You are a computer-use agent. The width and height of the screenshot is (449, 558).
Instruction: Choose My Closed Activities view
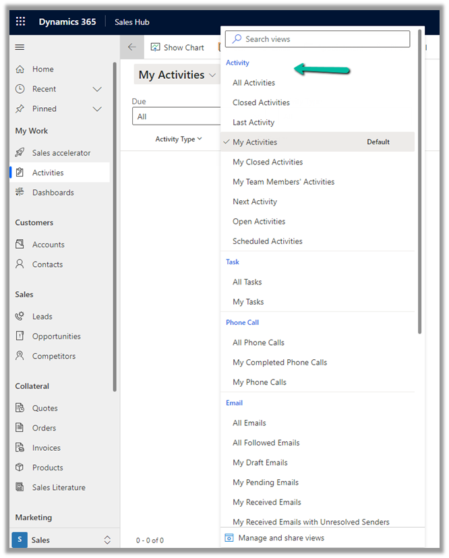click(268, 162)
